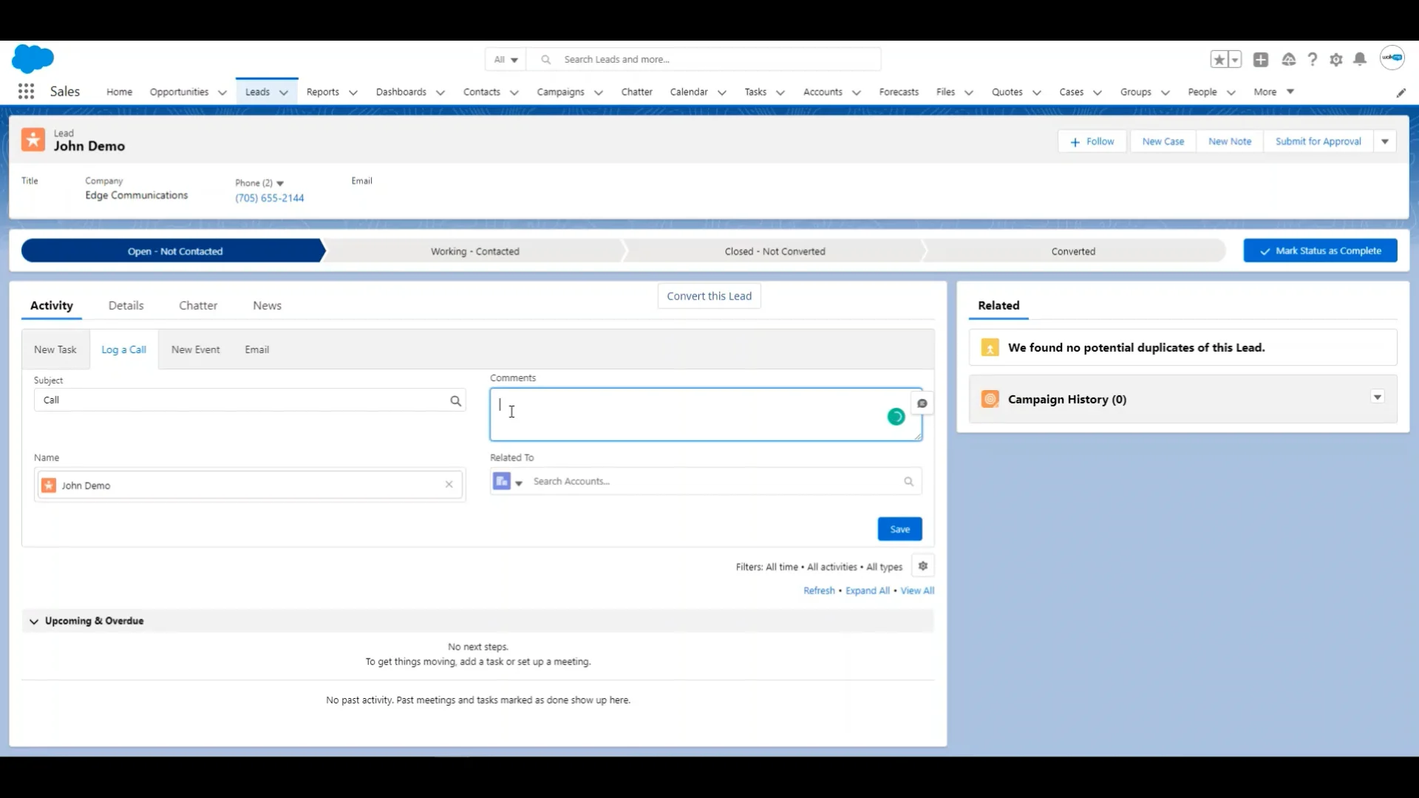Switch to the Details tab
Screen dimensions: 1419x798
126,305
